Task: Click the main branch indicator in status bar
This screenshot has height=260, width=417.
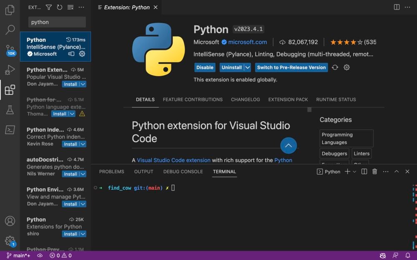Action: click(18, 255)
